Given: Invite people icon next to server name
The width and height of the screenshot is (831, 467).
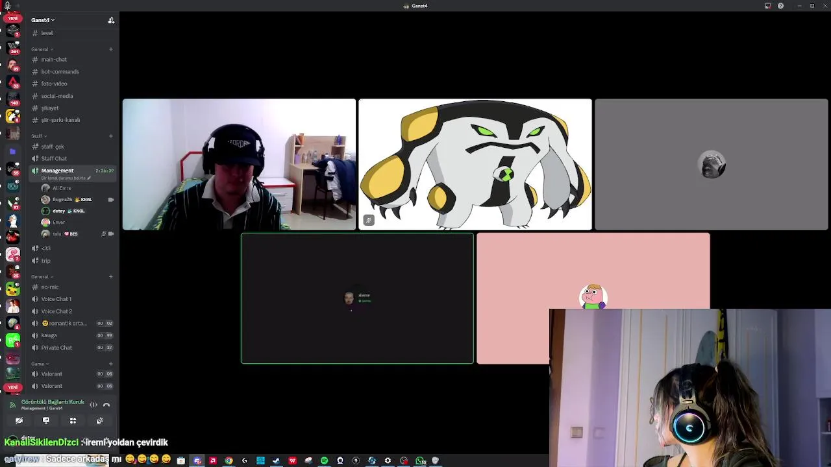Looking at the screenshot, I should [111, 20].
